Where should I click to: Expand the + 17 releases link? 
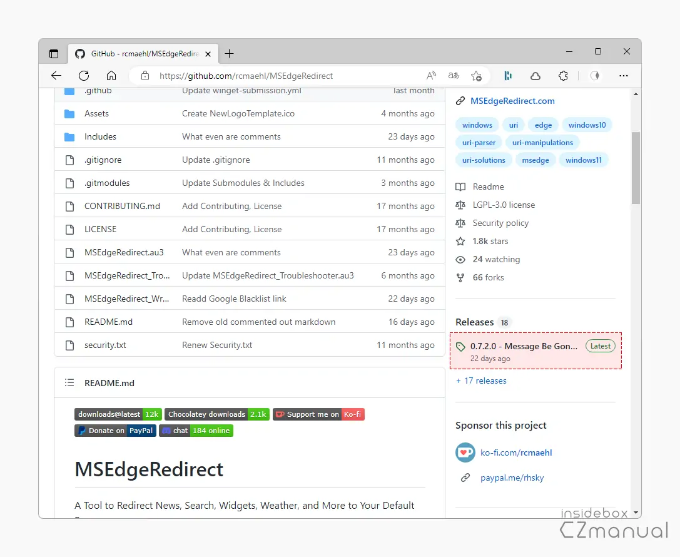pyautogui.click(x=481, y=381)
